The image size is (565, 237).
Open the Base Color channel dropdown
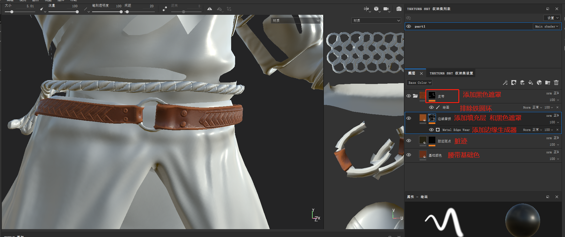(420, 83)
